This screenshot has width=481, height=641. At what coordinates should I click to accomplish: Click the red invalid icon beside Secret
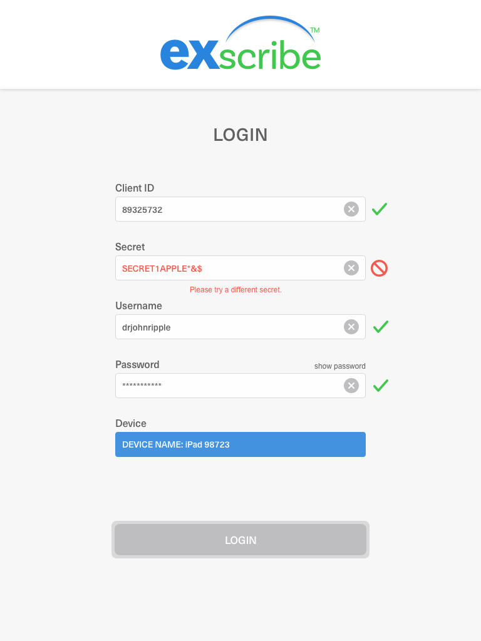pos(379,268)
